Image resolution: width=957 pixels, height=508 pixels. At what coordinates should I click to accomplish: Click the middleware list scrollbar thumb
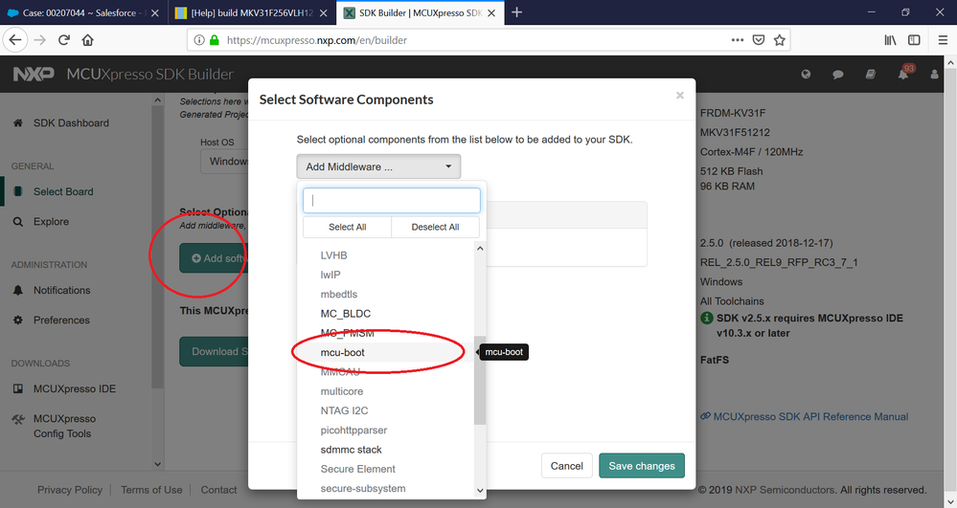point(480,380)
